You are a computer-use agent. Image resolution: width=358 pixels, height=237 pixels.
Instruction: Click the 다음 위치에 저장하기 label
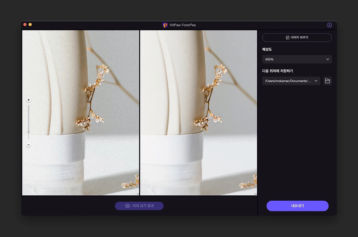pyautogui.click(x=277, y=71)
